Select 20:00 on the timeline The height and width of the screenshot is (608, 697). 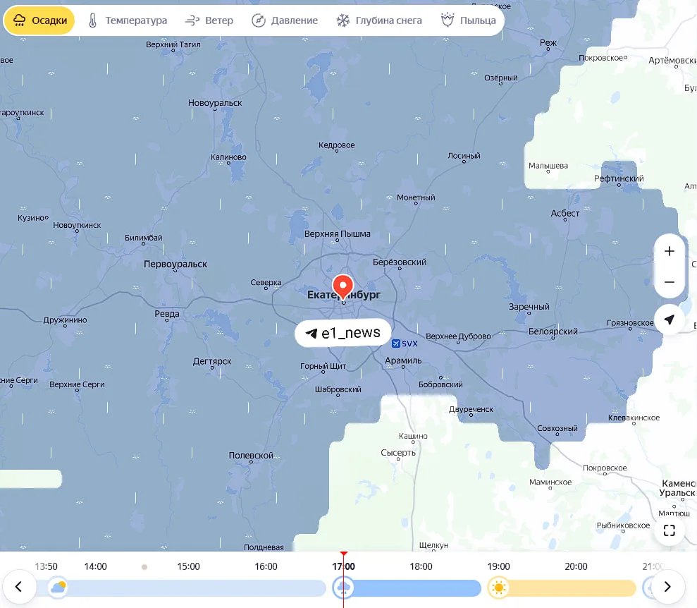point(576,566)
